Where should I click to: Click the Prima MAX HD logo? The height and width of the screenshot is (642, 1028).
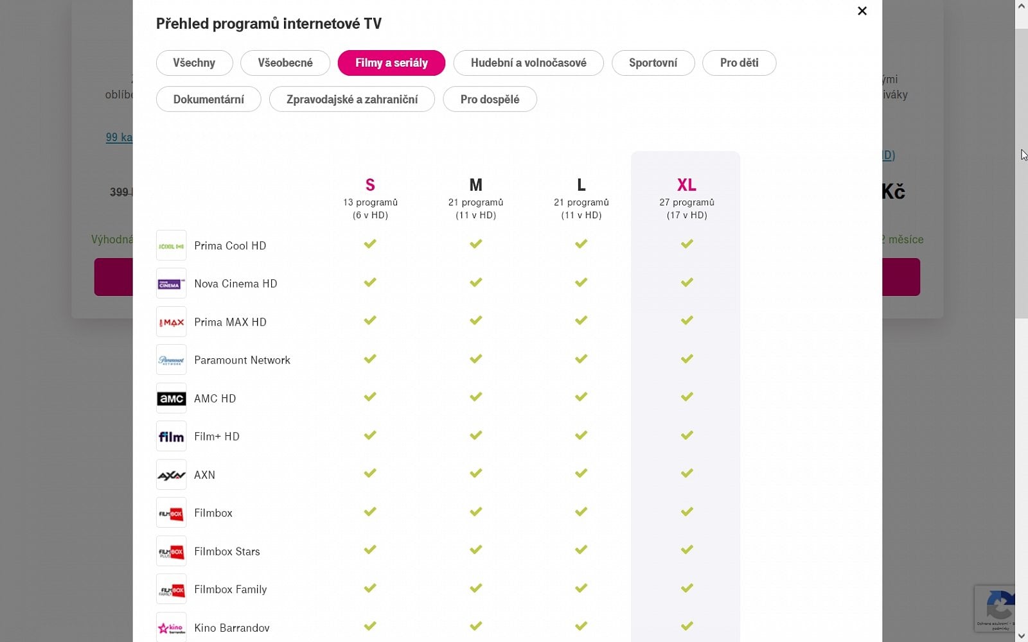click(x=171, y=322)
